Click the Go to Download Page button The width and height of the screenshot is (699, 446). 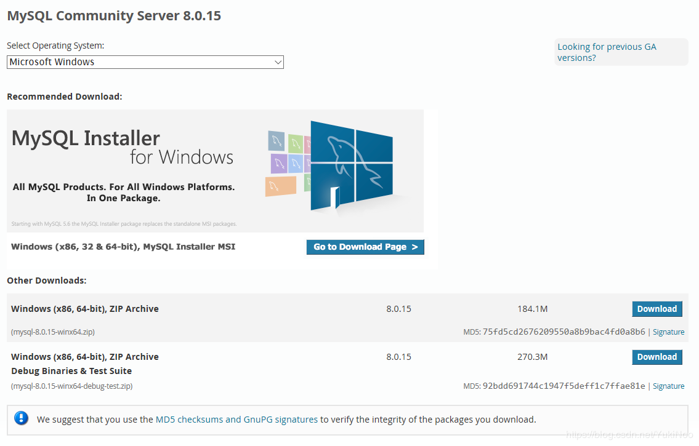pos(365,247)
